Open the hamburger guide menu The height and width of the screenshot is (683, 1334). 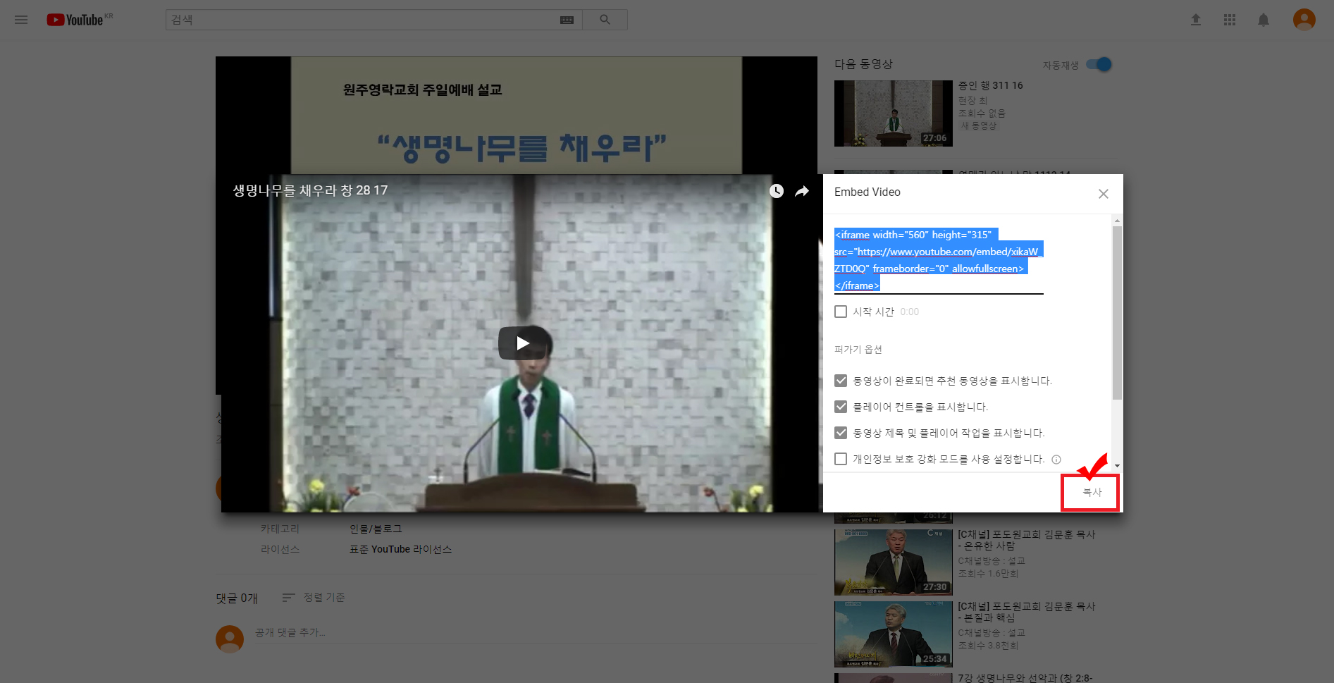click(x=21, y=20)
